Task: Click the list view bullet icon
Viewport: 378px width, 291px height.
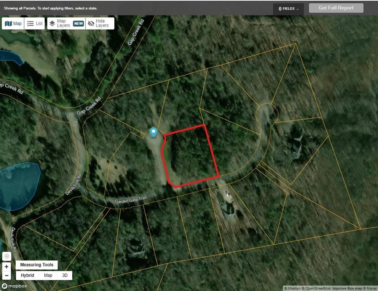Action: (30, 23)
